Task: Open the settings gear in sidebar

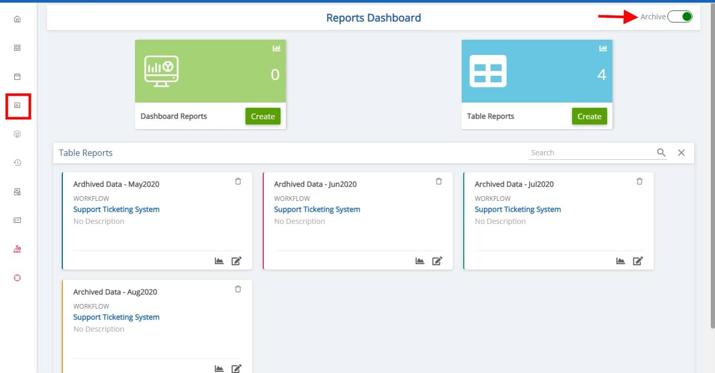Action: 17,134
